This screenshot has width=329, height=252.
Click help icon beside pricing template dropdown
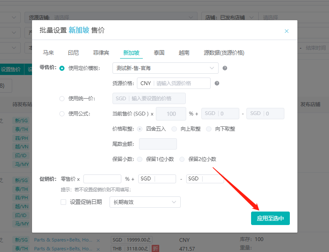[225, 68]
